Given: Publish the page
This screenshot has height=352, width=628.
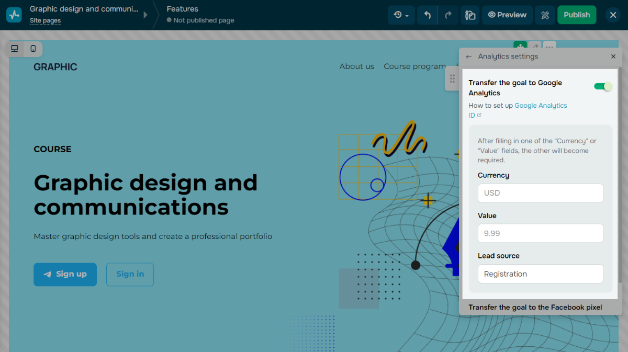Looking at the screenshot, I should tap(577, 15).
